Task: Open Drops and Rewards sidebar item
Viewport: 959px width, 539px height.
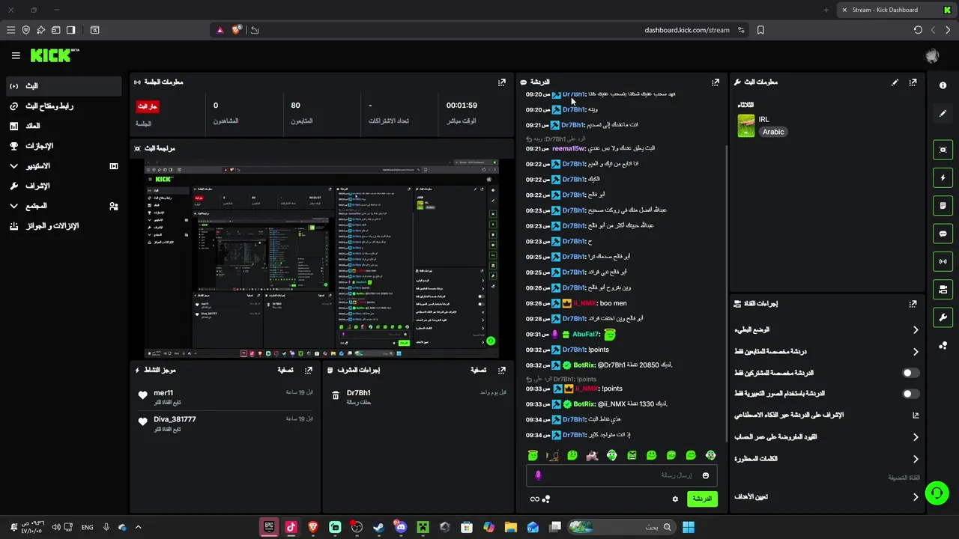Action: coord(64,226)
